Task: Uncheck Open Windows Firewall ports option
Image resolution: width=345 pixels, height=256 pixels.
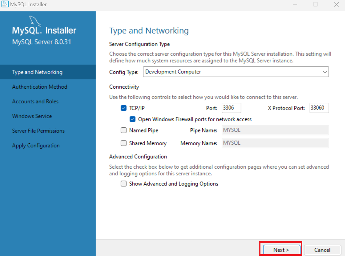Action: (133, 119)
